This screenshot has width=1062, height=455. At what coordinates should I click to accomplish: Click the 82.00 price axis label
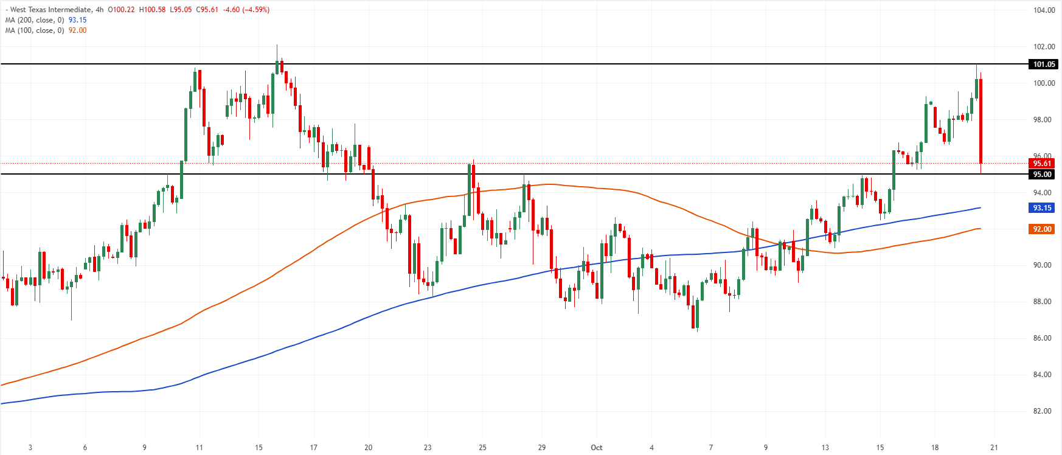click(1042, 411)
